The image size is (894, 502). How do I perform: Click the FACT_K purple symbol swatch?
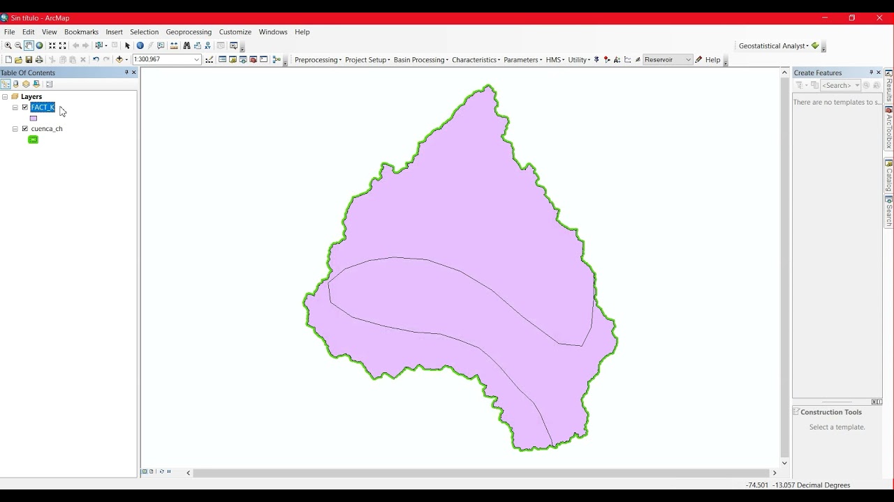tap(33, 119)
